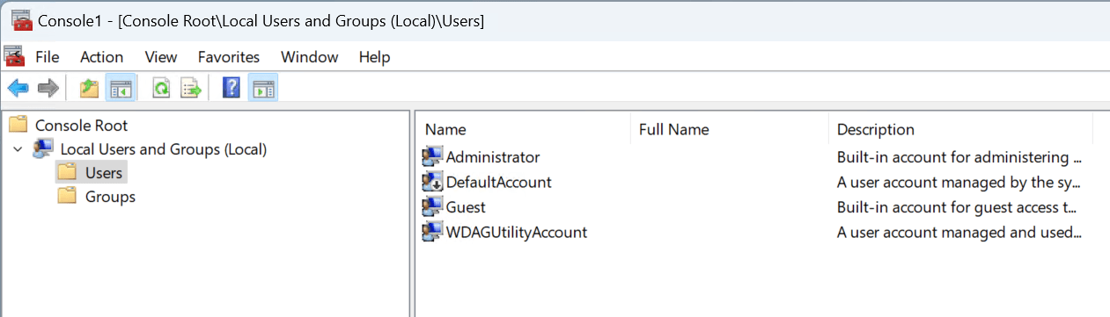
Task: Go back with the blue Back arrow
Action: (x=18, y=88)
